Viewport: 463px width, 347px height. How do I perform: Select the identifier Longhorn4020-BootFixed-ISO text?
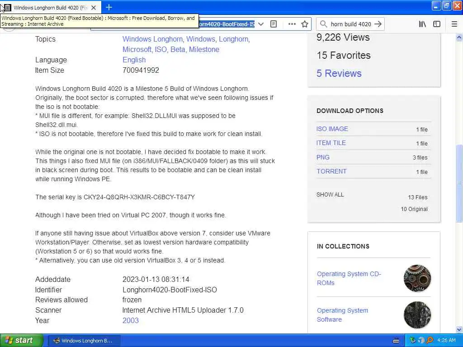pyautogui.click(x=170, y=290)
